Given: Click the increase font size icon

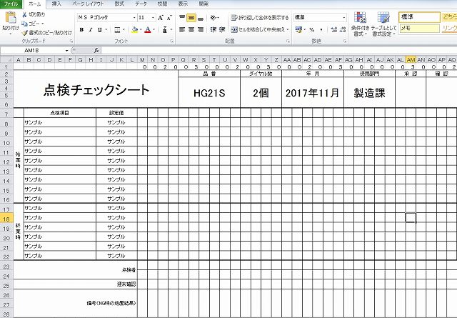Looking at the screenshot, I should pyautogui.click(x=160, y=17).
